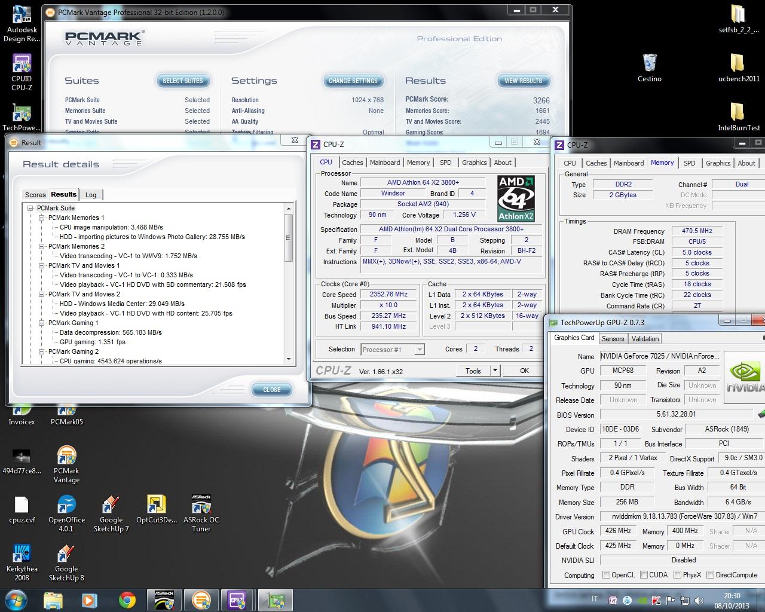Select 'Data decompression: 565.183 MB/s' row
Screen dimensions: 765x612
tap(111, 332)
